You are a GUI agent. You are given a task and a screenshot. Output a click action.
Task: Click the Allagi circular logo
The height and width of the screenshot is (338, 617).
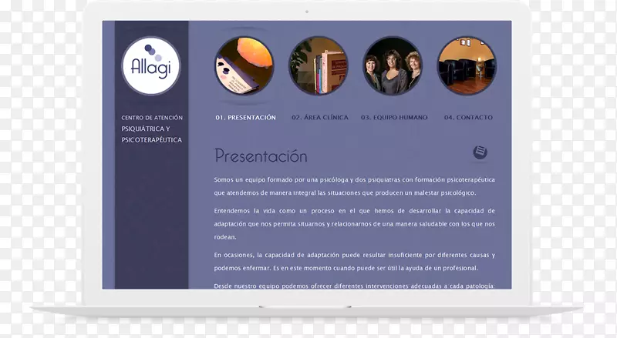click(x=151, y=65)
